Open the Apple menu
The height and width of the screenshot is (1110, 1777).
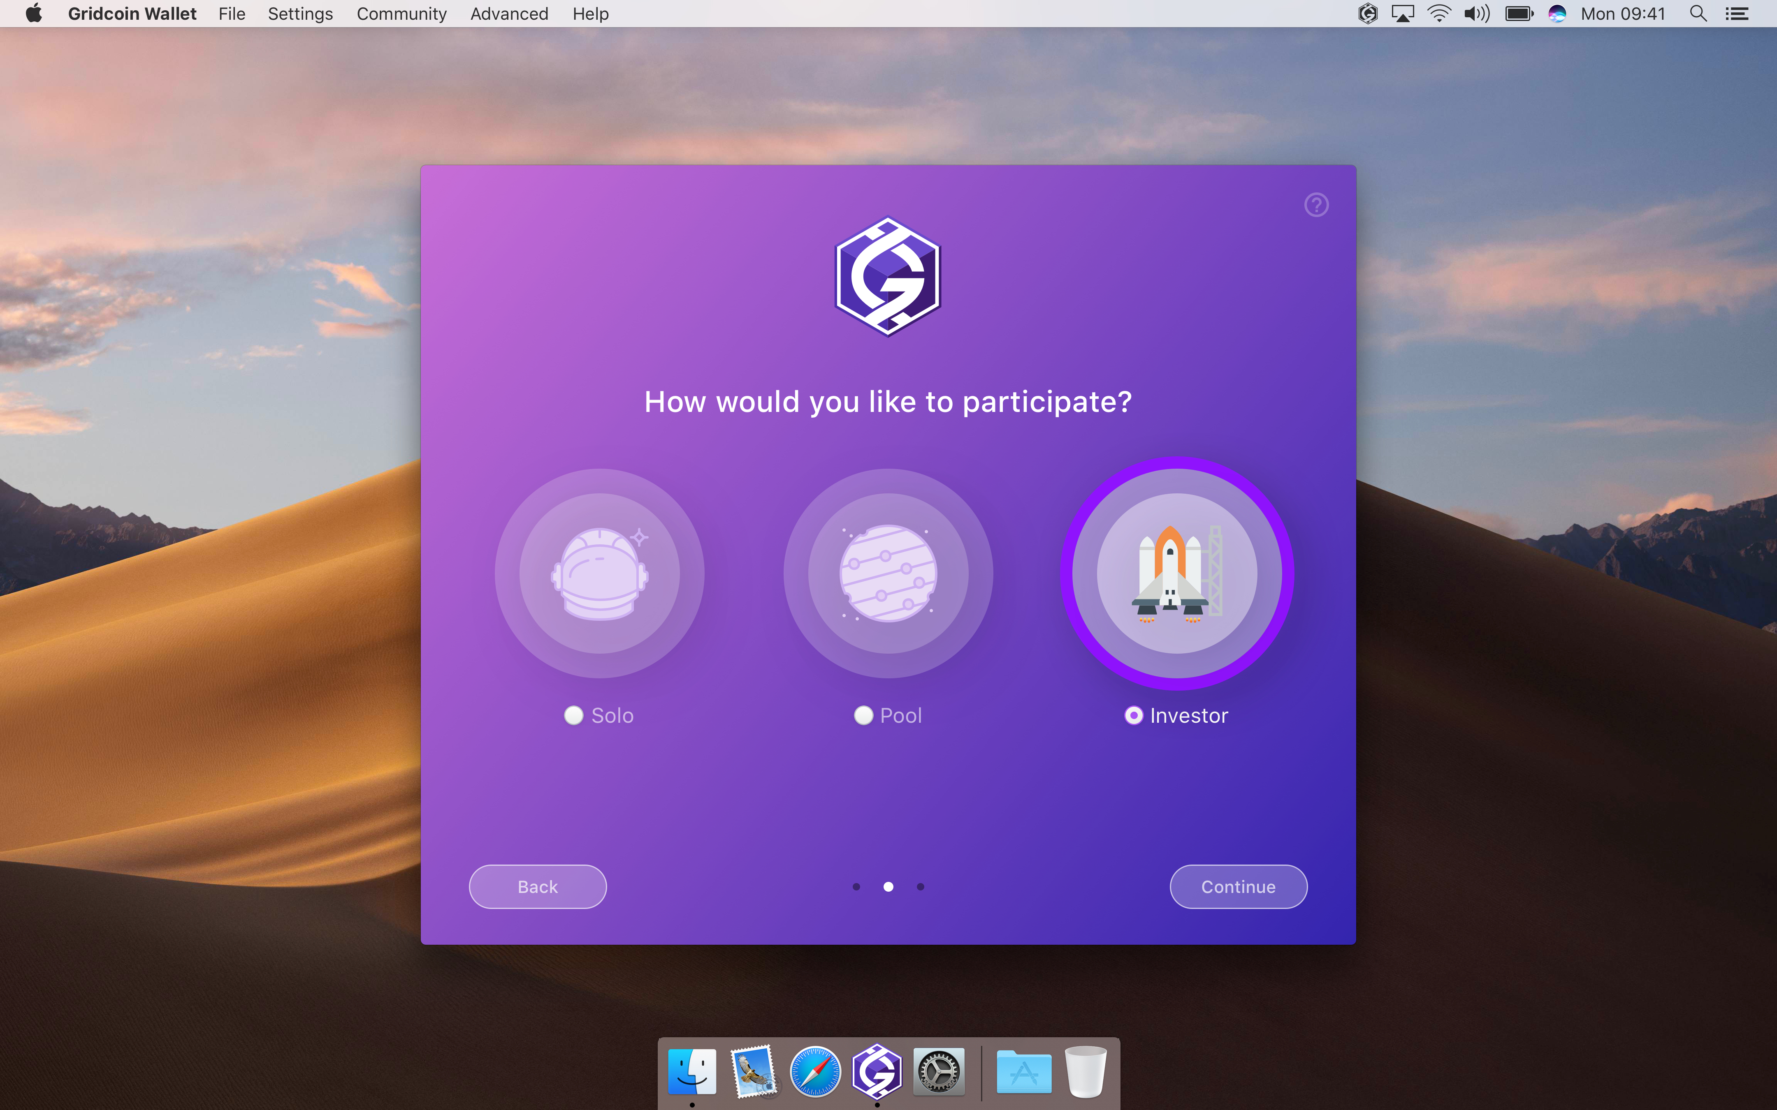[34, 14]
